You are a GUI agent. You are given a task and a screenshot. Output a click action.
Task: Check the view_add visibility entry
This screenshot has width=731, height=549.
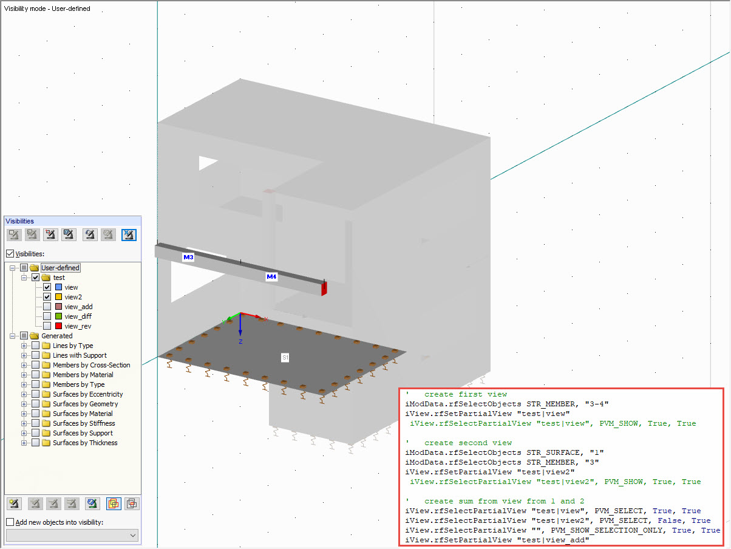coord(47,306)
